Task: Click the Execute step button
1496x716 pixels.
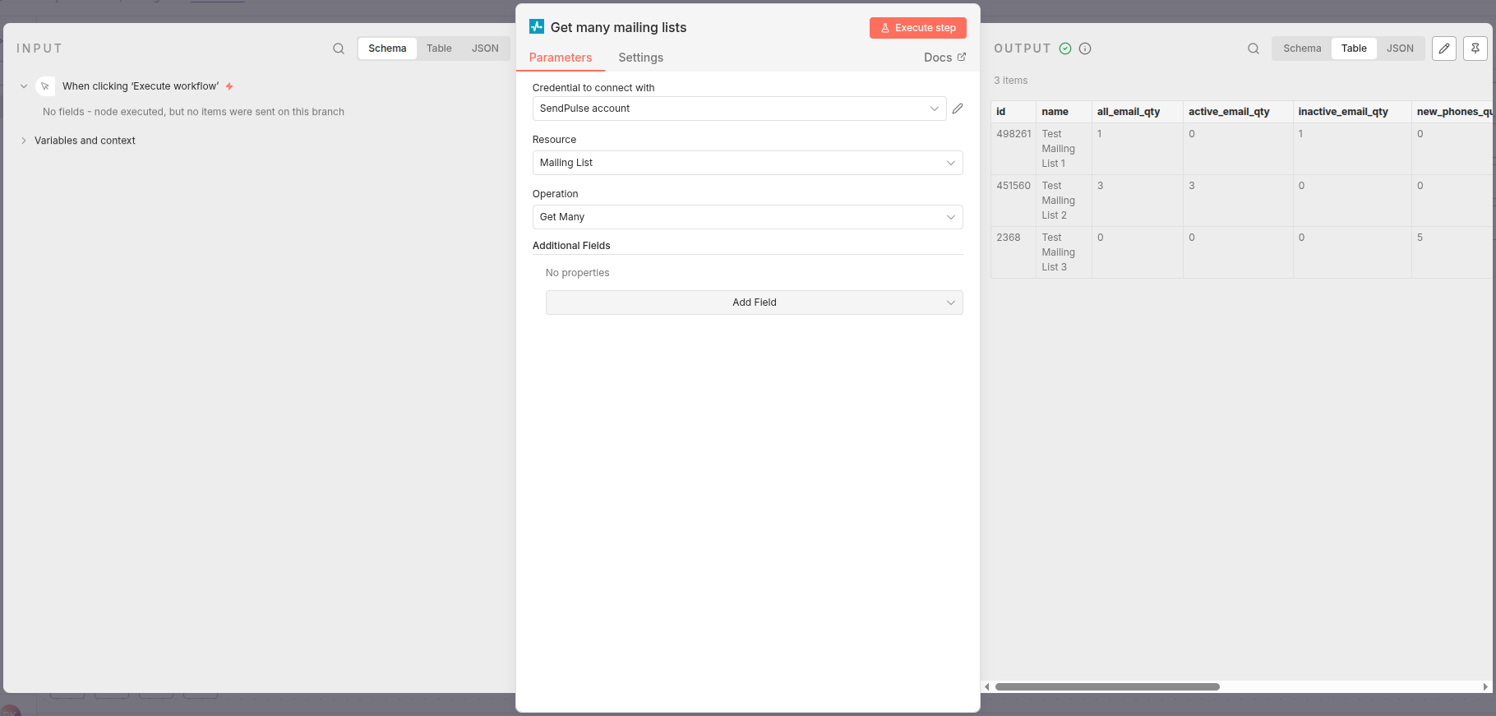Action: click(917, 28)
